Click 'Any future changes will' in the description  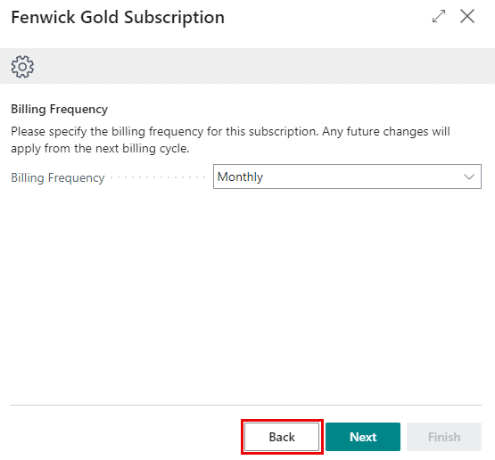386,132
